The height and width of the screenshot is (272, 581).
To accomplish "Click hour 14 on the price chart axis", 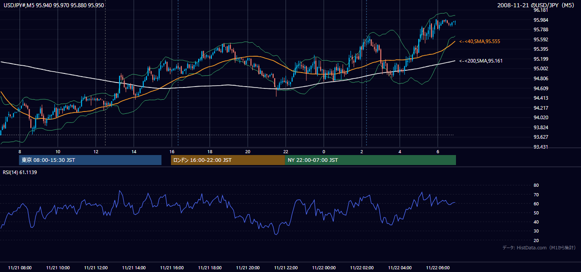I will pyautogui.click(x=134, y=151).
